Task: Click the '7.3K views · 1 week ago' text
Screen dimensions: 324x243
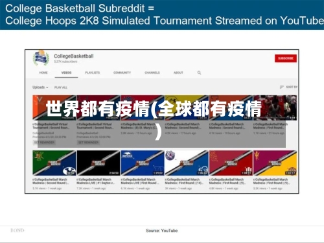Action: (91, 189)
